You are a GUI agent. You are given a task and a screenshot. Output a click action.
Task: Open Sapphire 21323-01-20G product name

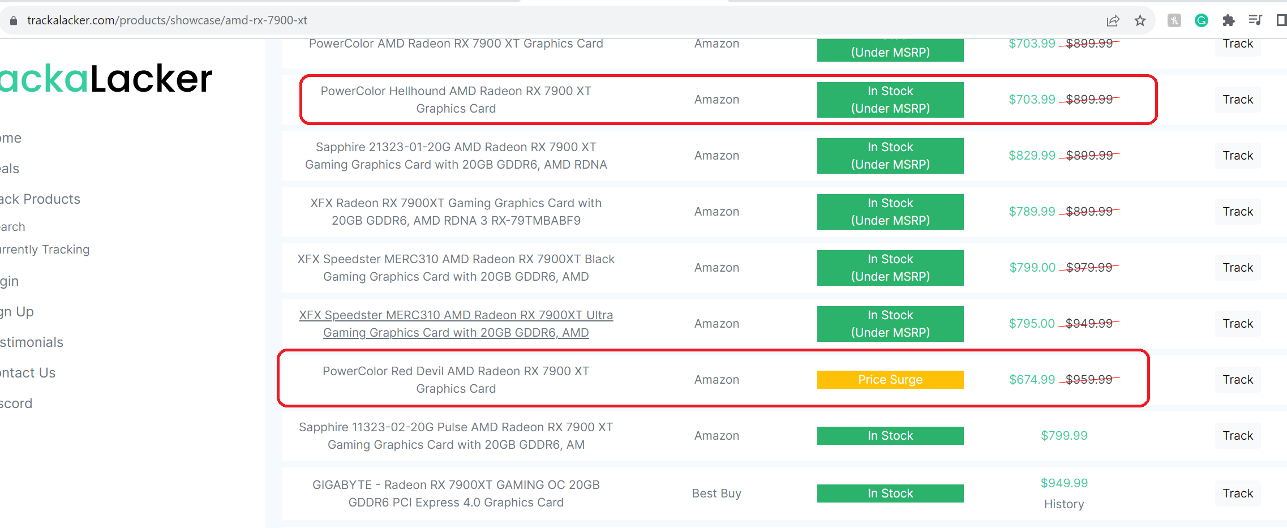click(456, 156)
